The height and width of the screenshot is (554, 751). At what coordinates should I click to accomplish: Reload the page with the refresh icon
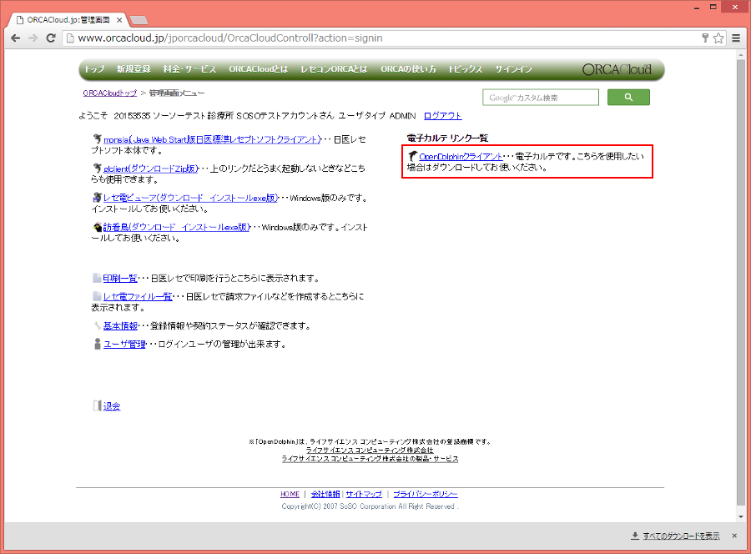pos(52,38)
